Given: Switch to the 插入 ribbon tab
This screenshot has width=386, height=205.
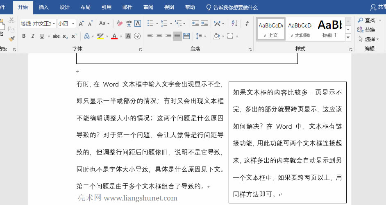Looking at the screenshot, I should coord(43,7).
